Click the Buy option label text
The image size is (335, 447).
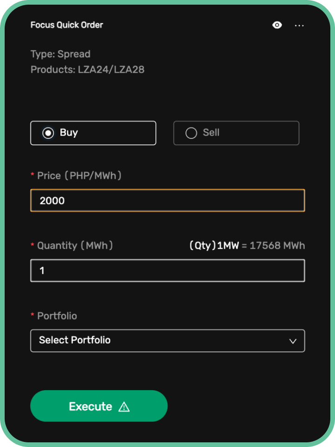click(69, 133)
